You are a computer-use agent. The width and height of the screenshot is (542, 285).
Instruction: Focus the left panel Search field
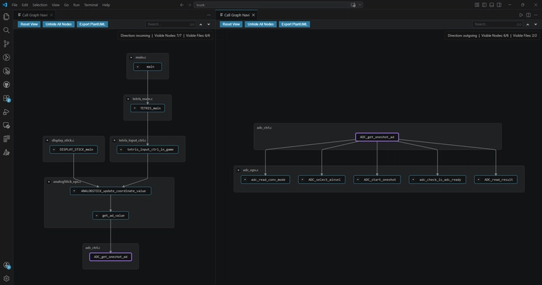(x=171, y=24)
